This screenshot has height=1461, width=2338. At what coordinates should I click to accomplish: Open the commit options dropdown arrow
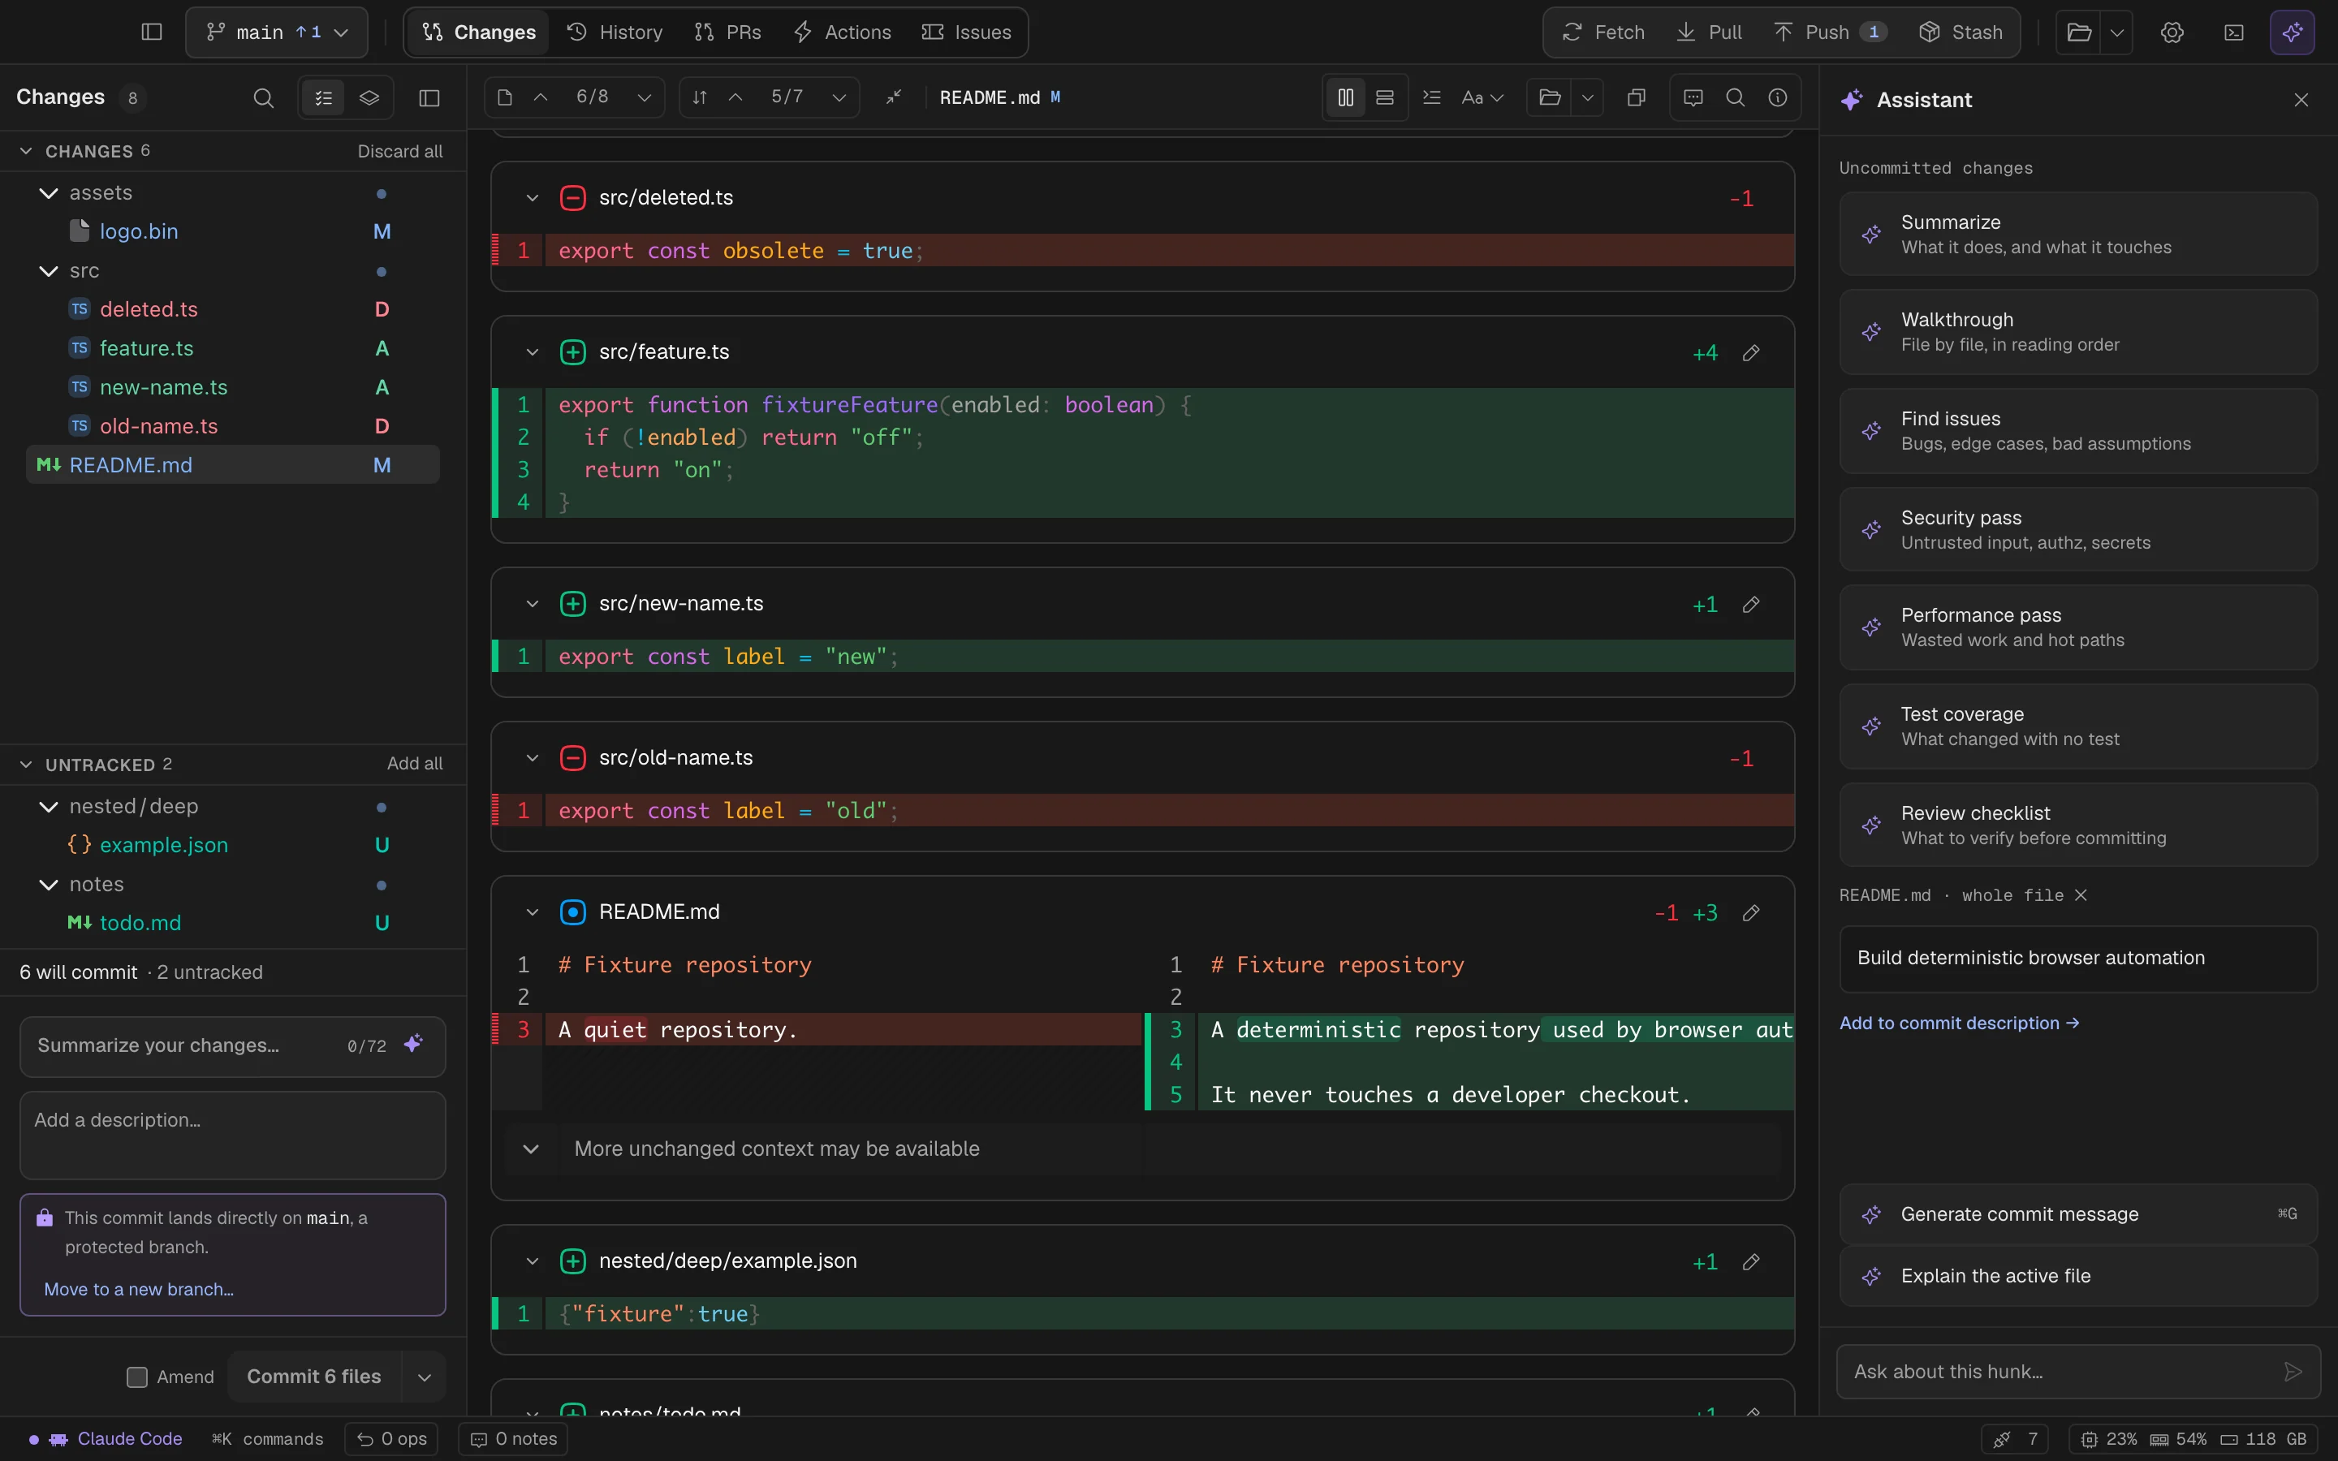coord(424,1377)
